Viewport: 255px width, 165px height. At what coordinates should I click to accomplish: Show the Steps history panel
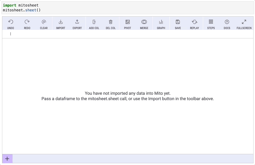[211, 24]
